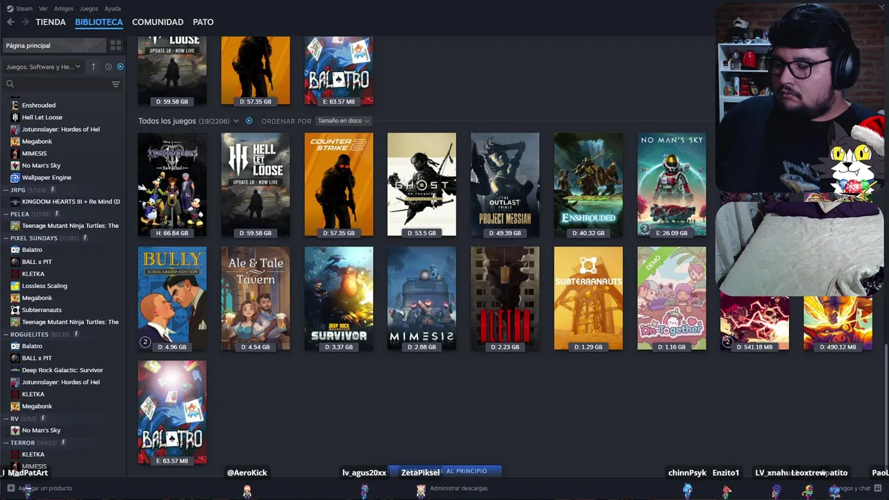Collapse the RV collection

(6, 419)
